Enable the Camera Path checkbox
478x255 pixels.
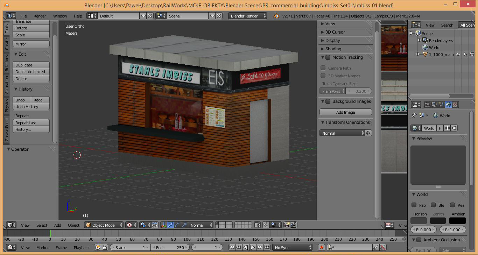[323, 68]
